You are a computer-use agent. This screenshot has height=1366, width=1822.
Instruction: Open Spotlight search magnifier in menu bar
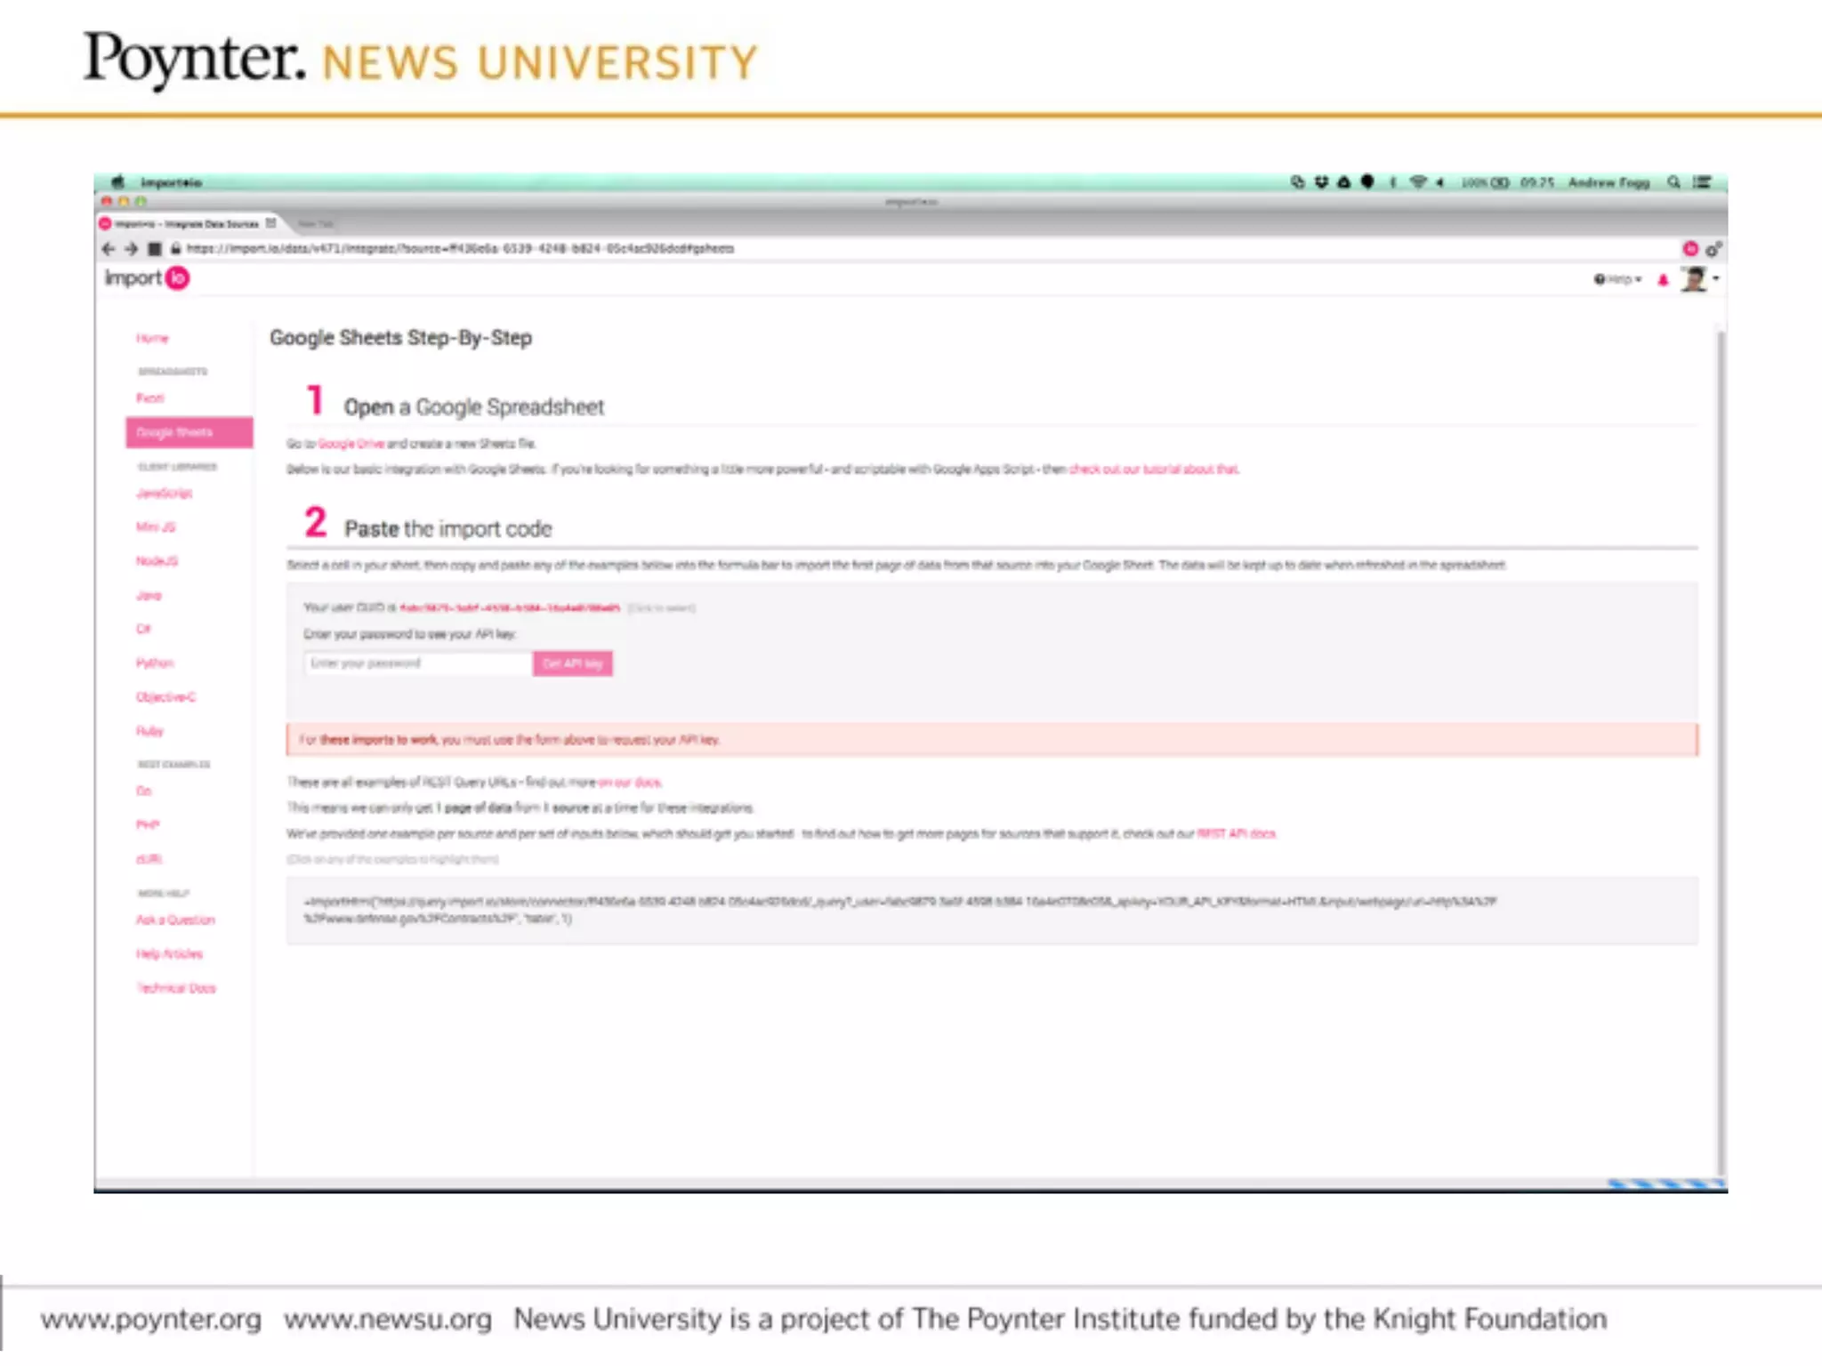pos(1673,182)
